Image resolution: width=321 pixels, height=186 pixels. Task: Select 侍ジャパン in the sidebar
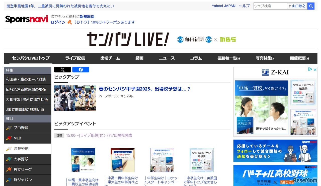(x=28, y=180)
